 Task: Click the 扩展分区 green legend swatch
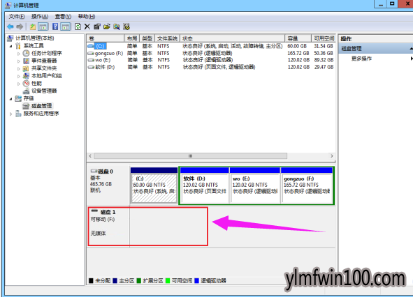(139, 281)
